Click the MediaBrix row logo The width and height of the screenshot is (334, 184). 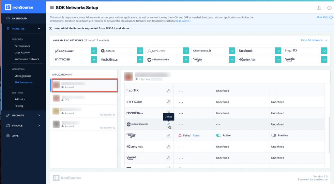pos(135,113)
